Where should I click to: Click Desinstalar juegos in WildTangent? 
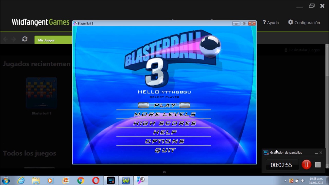302,50
